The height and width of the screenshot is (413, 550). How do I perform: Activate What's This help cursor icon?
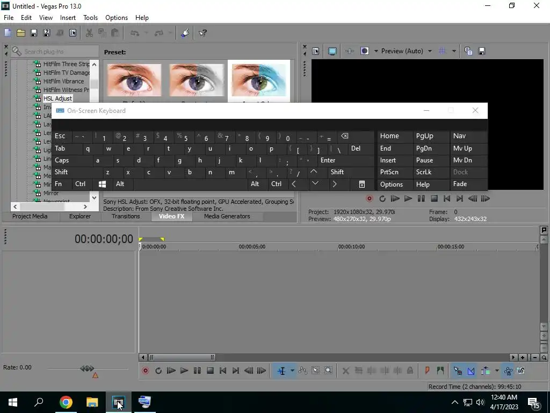(202, 33)
